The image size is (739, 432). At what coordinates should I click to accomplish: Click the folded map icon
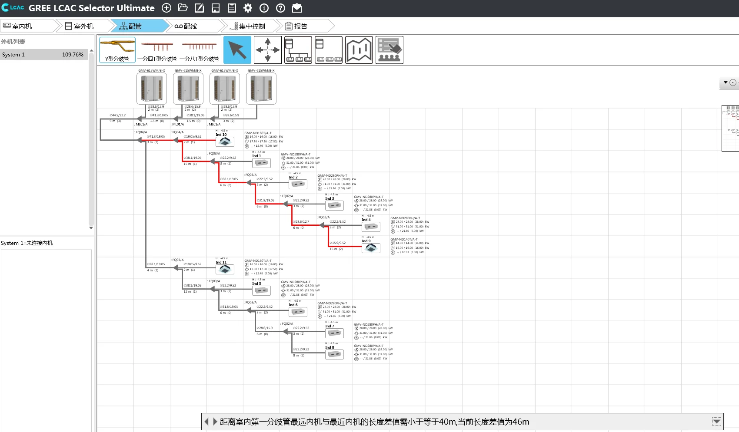coord(359,50)
